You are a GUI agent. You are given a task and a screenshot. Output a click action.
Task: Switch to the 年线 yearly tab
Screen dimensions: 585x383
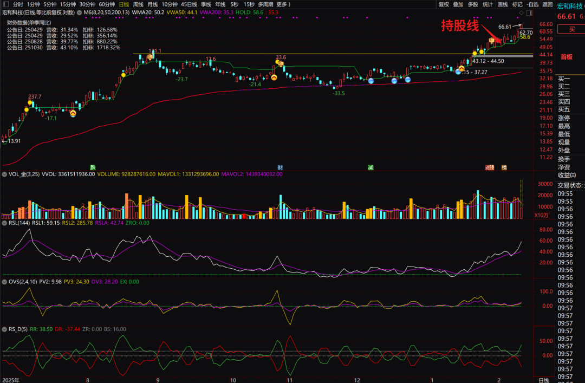(220, 4)
